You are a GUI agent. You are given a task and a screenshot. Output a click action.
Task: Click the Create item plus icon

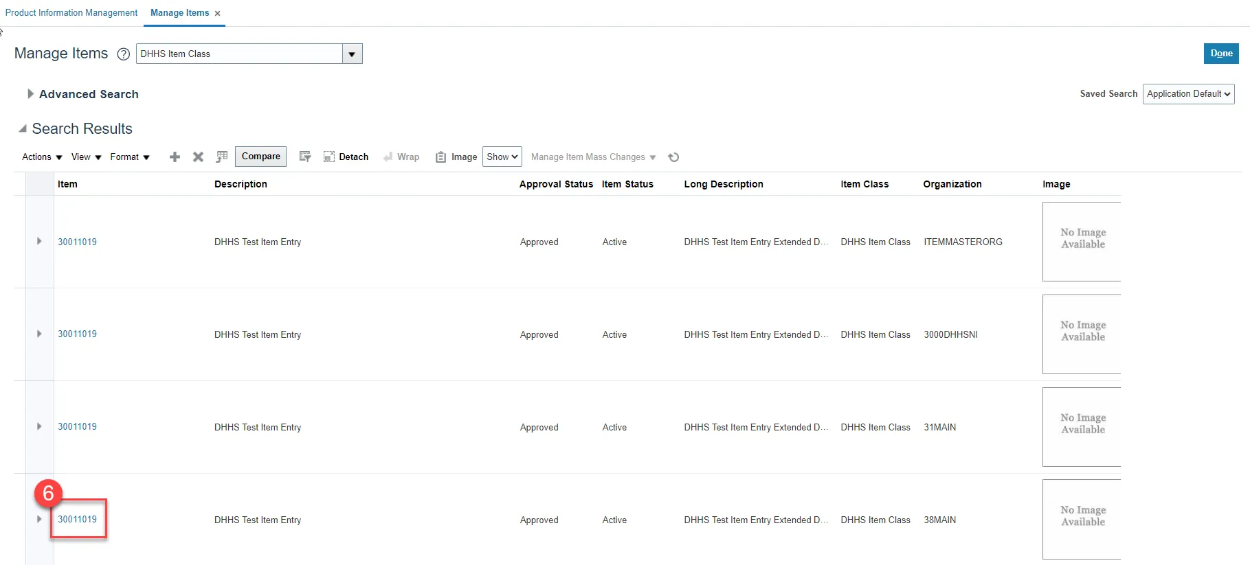click(x=175, y=157)
